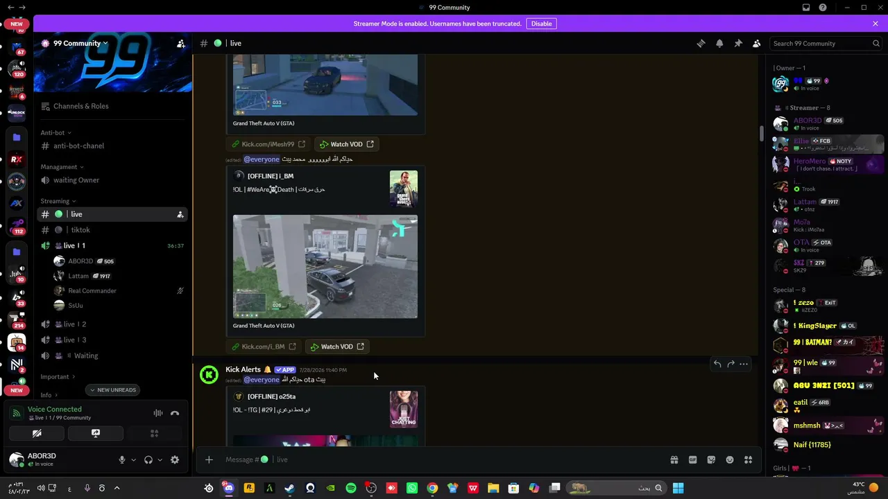Jump to NEW UNREADS in channel list
888x499 pixels.
click(x=112, y=389)
